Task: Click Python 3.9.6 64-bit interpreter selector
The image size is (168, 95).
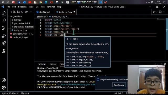Action: point(10,93)
